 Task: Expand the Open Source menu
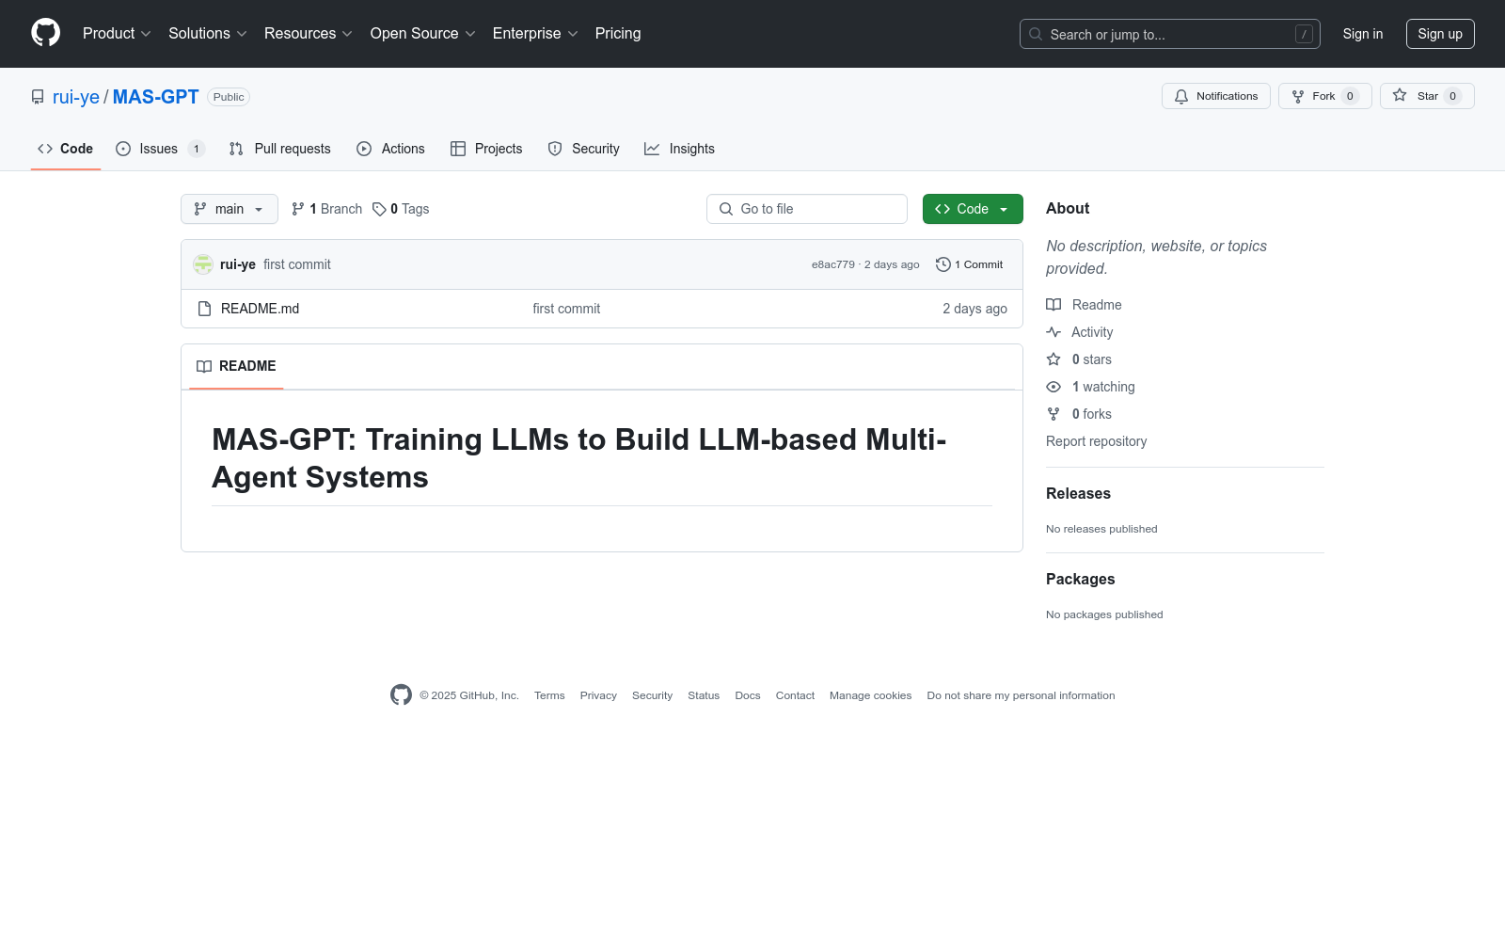423,34
